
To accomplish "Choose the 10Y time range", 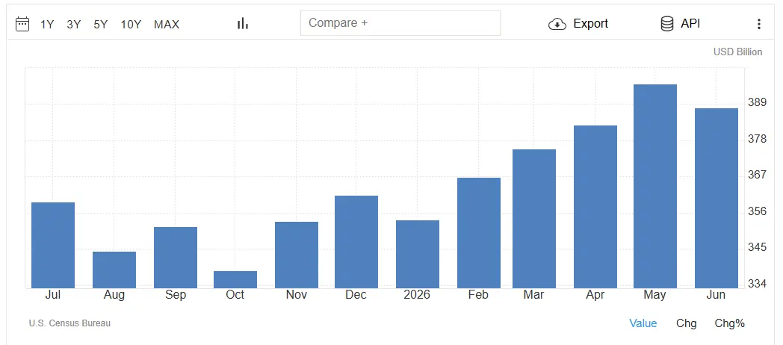I will pos(131,25).
